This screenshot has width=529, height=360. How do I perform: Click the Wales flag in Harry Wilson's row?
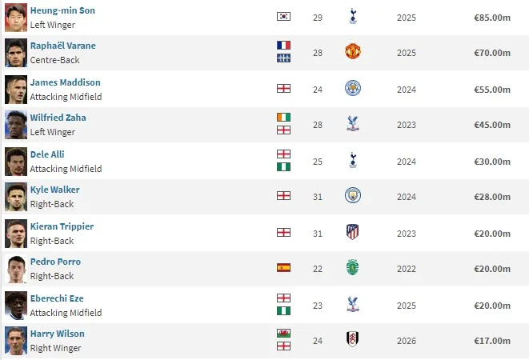tap(283, 333)
